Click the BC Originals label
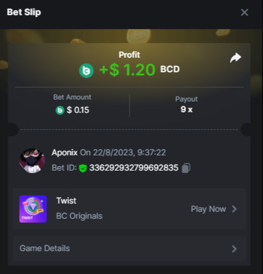Viewport: 263px width, 274px height. pos(79,216)
